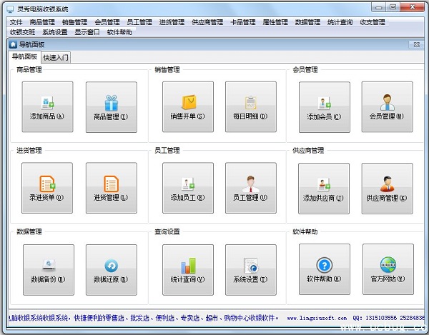Switch to the 快速入门 tab

[56, 57]
